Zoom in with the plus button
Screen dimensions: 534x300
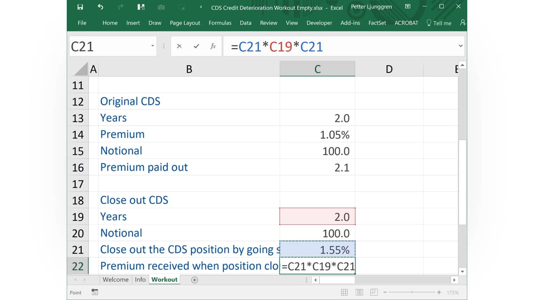[x=439, y=292]
